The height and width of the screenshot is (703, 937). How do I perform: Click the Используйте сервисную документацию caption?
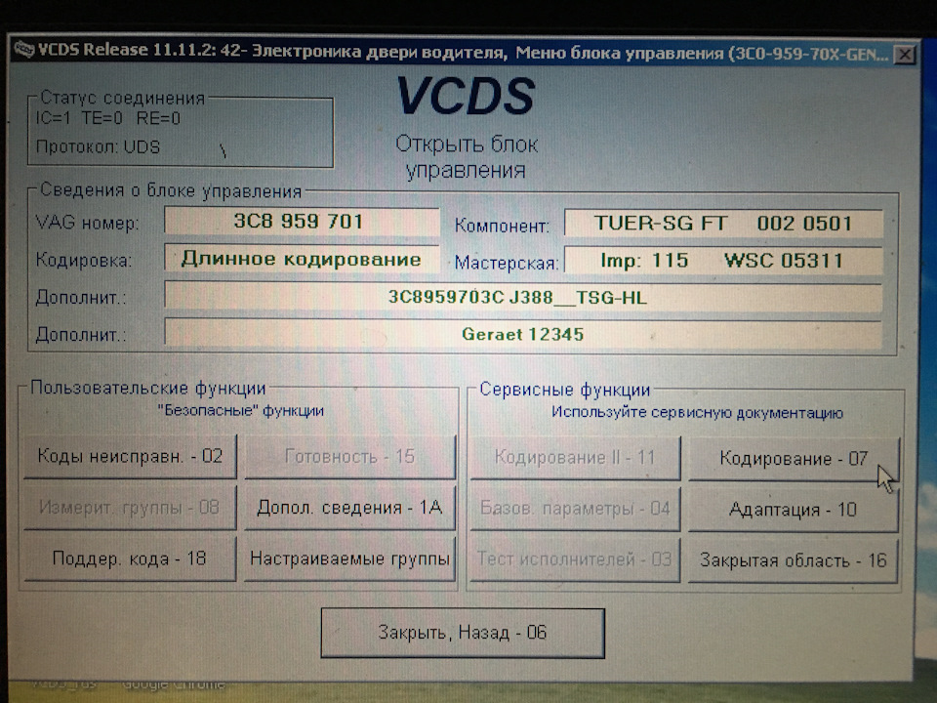(x=697, y=412)
